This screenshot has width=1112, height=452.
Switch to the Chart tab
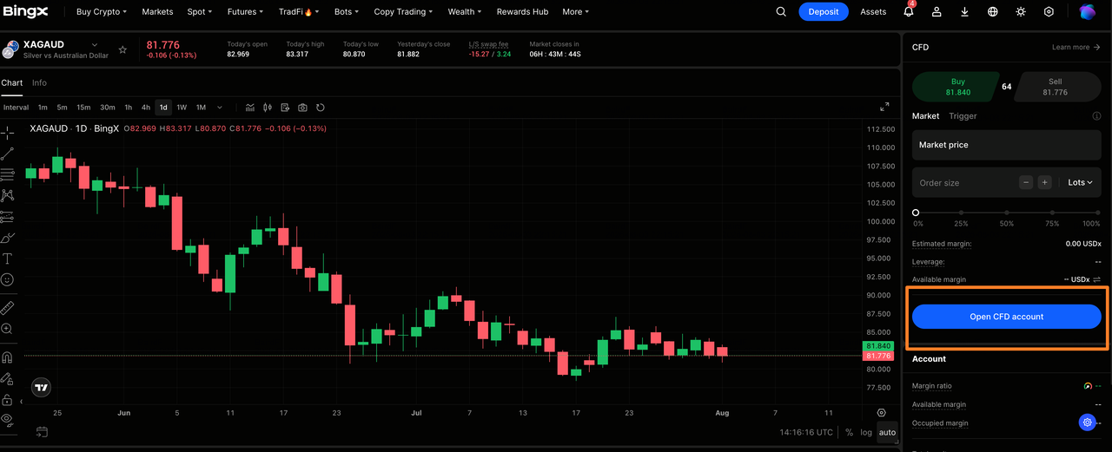(x=11, y=82)
